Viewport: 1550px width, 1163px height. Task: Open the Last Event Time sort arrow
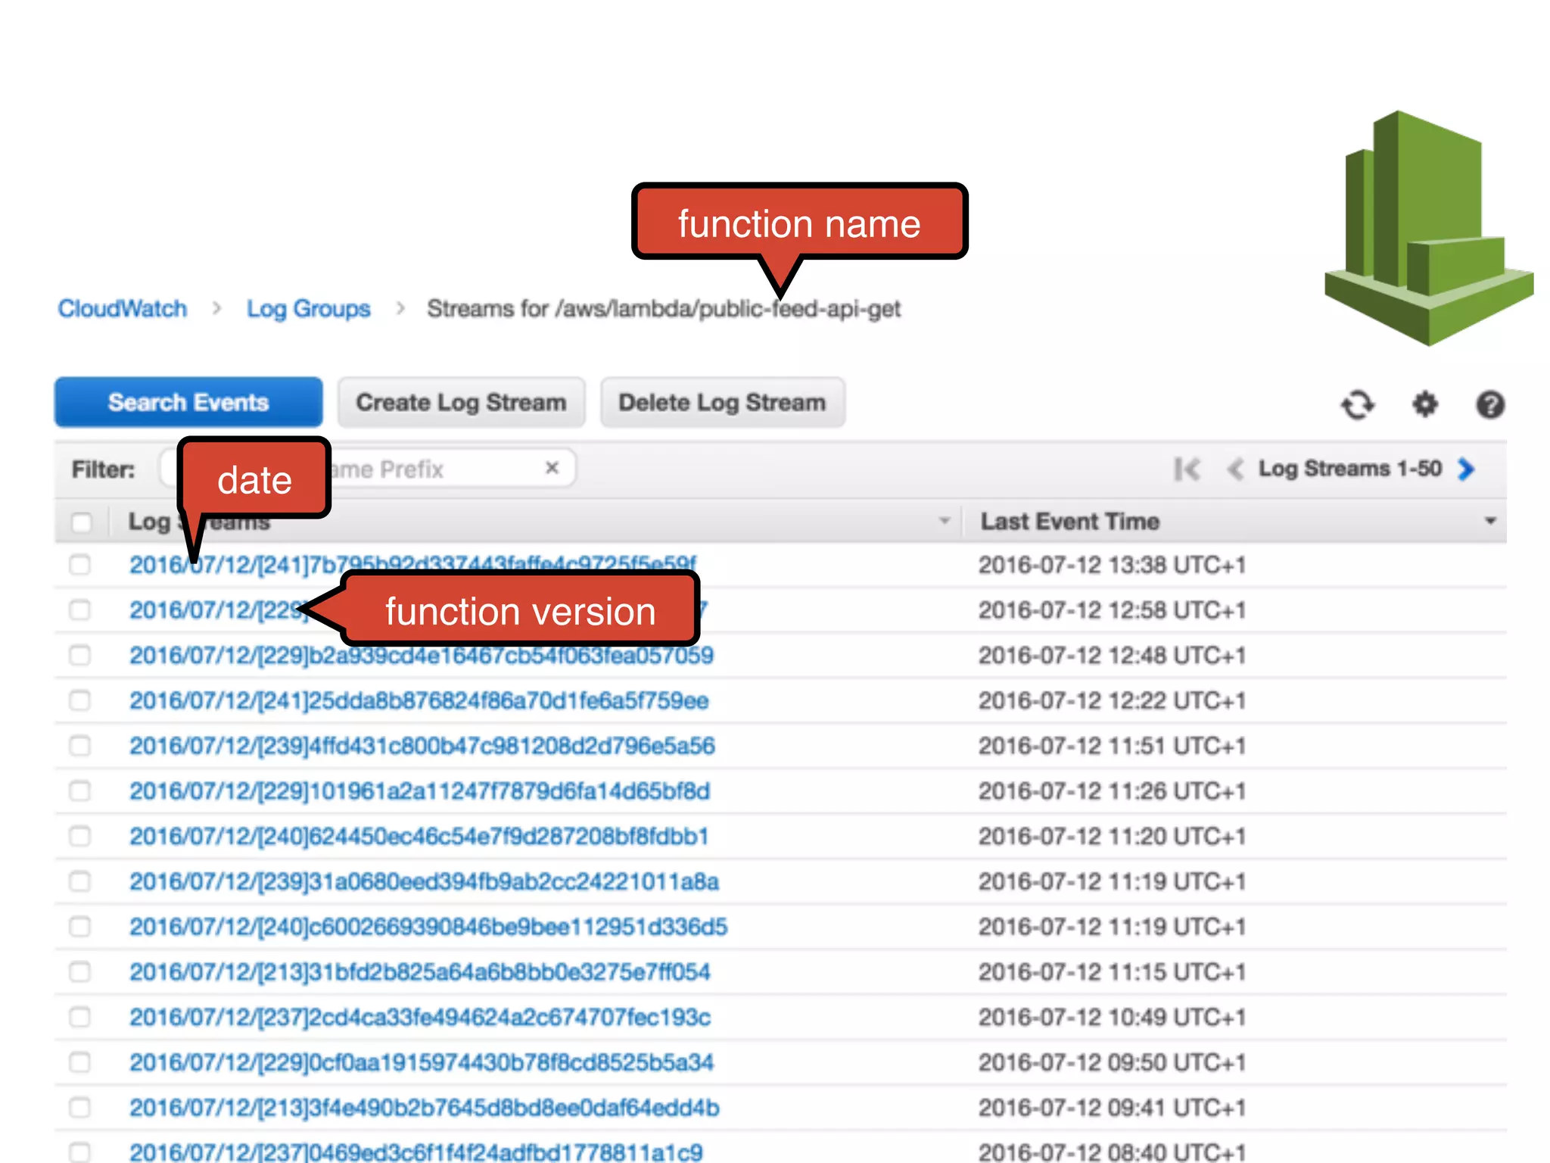[1489, 521]
